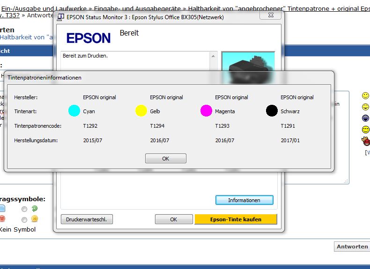The height and width of the screenshot is (269, 370).
Task: Click the sad yellow face post icon
Action: (35, 219)
